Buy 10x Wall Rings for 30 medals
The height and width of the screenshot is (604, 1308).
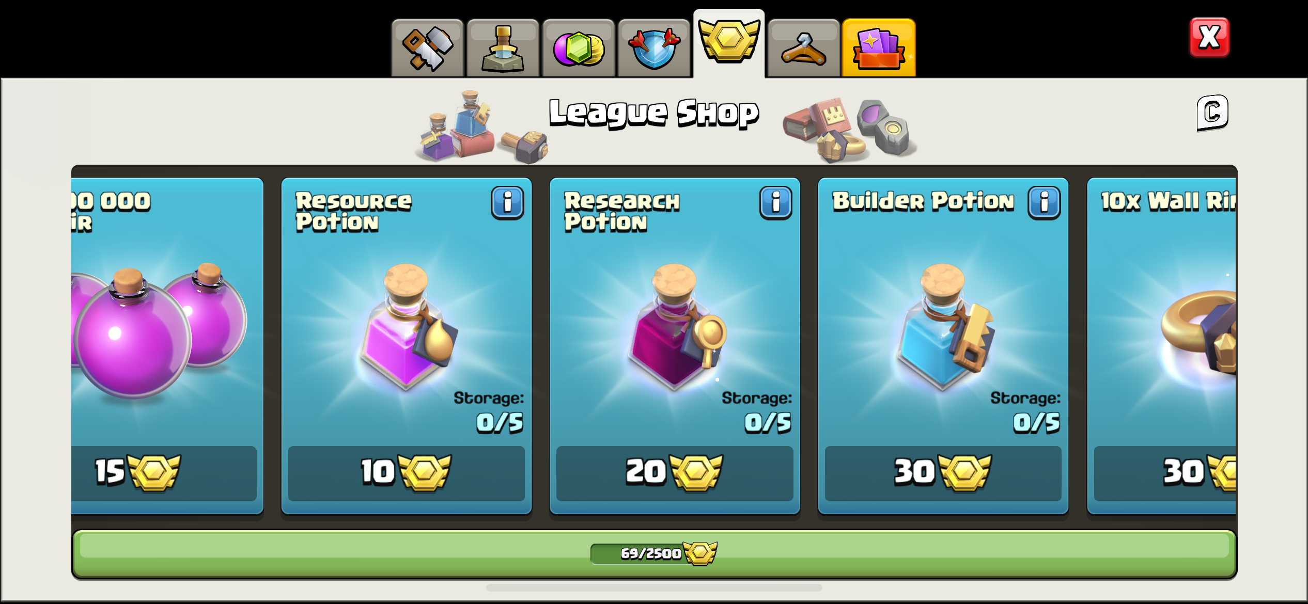tap(1165, 473)
